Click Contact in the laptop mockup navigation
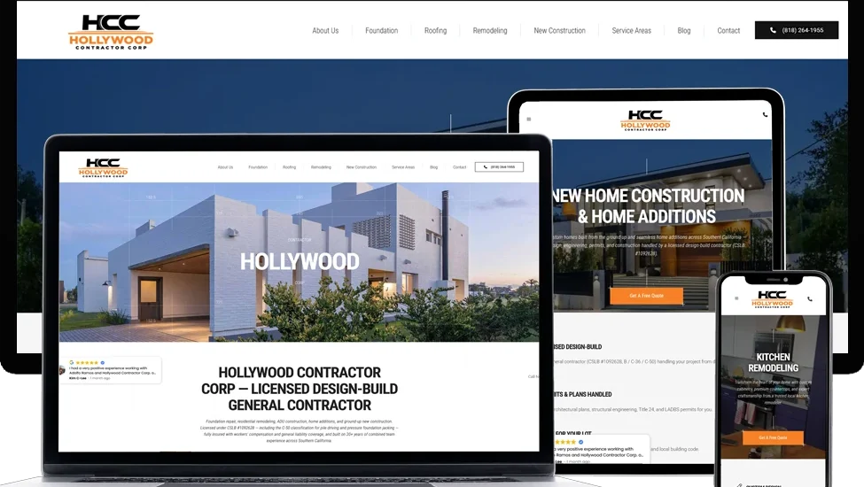 (x=460, y=167)
